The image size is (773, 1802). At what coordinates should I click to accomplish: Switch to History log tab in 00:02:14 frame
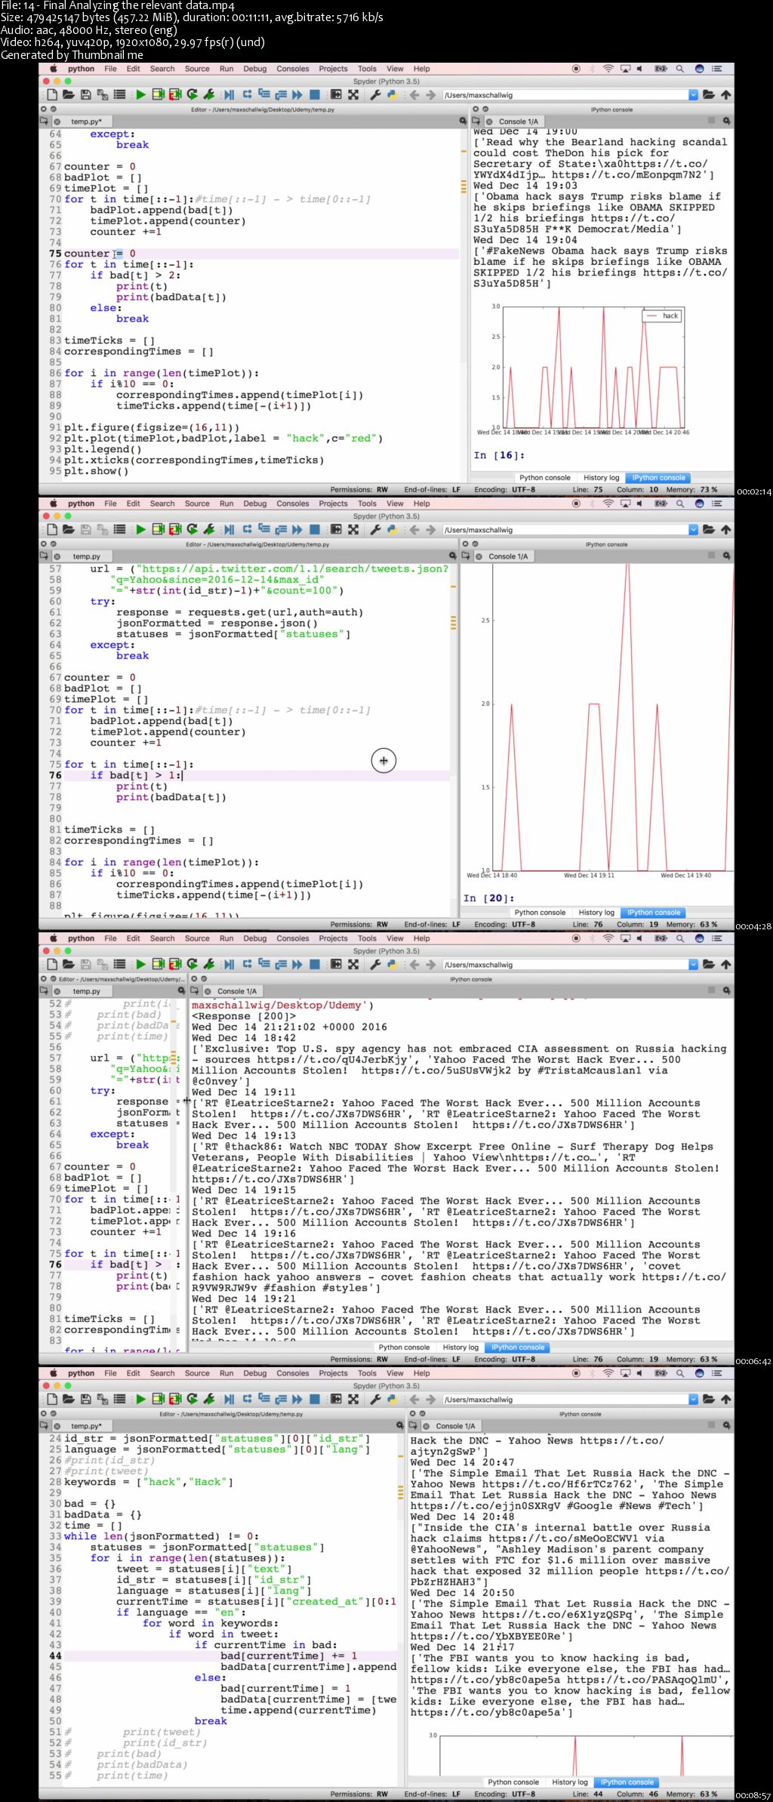tap(602, 478)
